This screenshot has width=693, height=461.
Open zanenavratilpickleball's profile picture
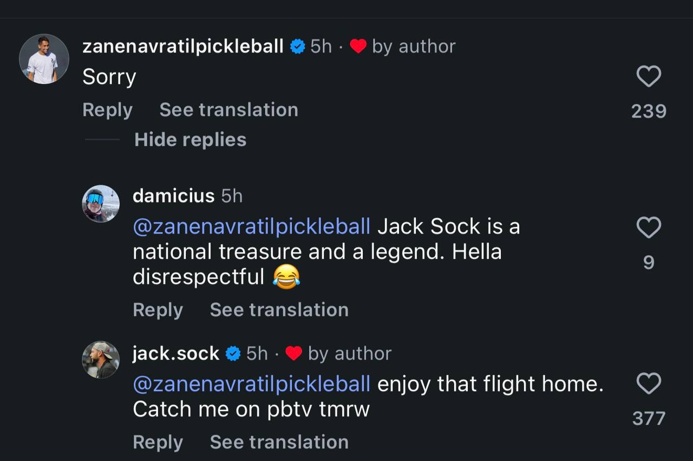tap(44, 59)
